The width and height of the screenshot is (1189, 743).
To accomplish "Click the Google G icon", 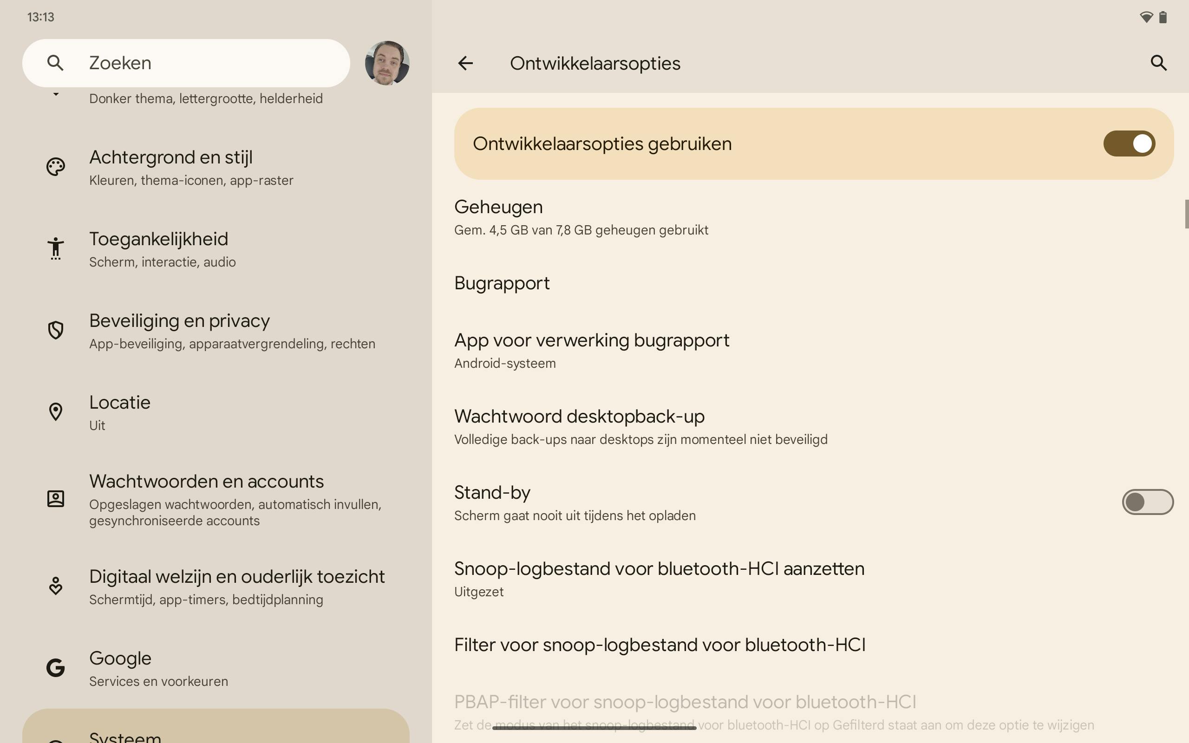I will (56, 667).
